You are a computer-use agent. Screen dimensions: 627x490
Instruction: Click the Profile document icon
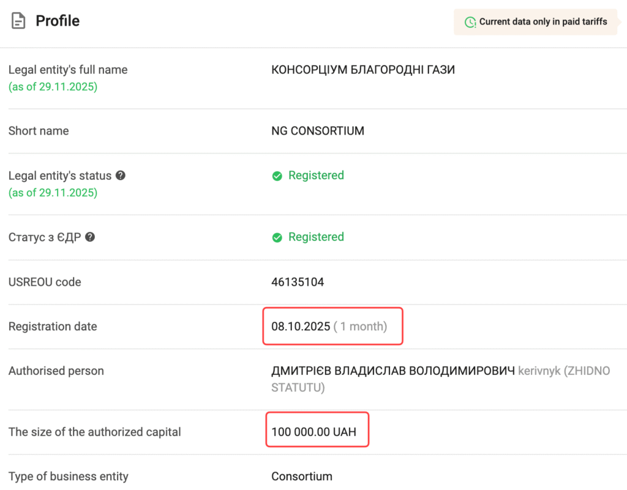(19, 21)
